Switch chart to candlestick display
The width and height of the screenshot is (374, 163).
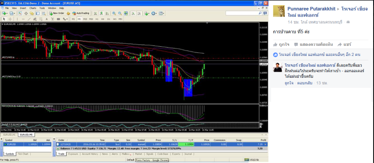[101, 13]
